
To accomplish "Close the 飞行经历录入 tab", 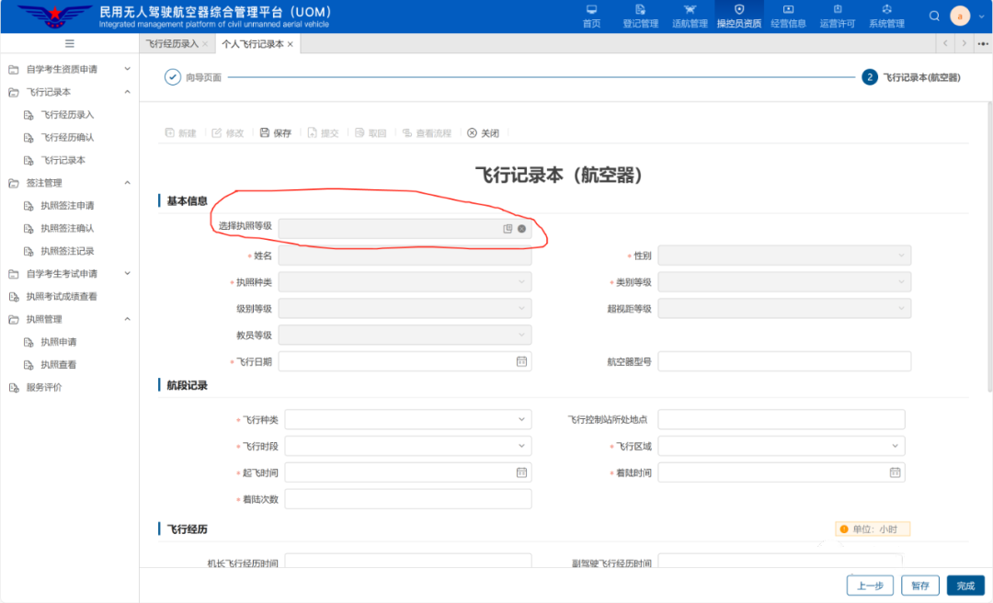I will tap(205, 44).
